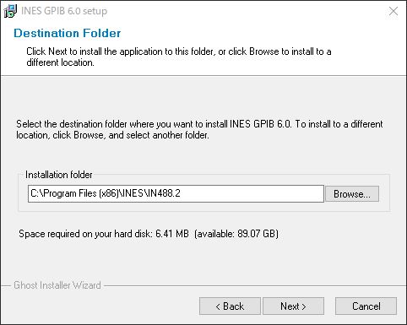407x325 pixels.
Task: Open the Browse... folder picker
Action: 352,194
